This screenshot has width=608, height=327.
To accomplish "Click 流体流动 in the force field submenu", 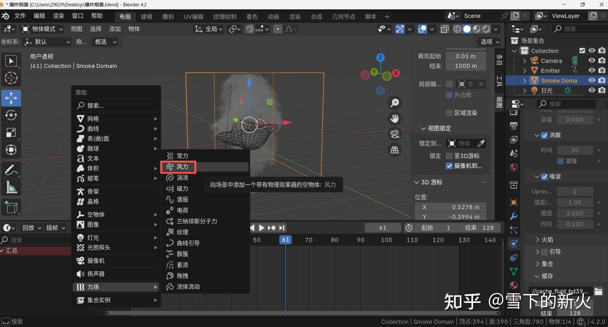I will click(x=187, y=287).
